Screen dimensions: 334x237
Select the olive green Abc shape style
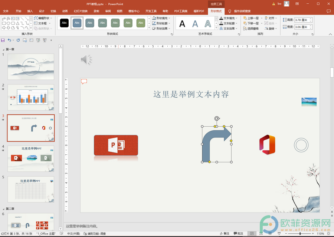(x=141, y=23)
